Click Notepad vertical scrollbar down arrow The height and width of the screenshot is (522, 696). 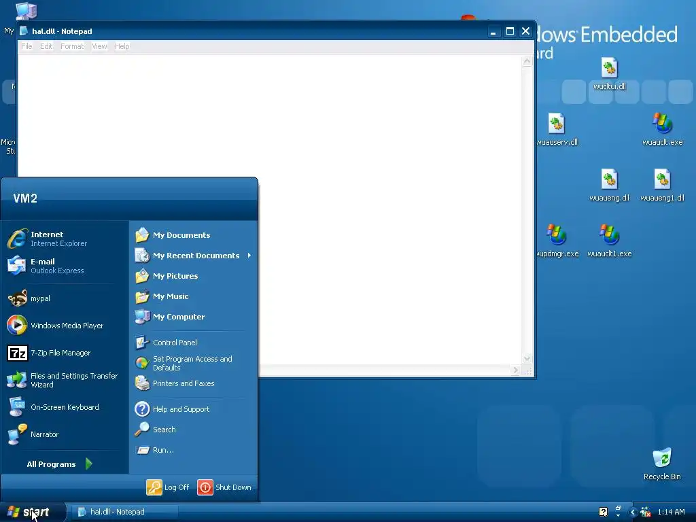(x=527, y=358)
